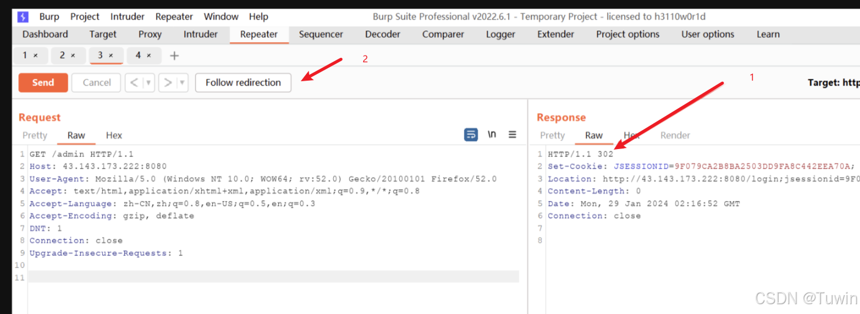The image size is (860, 314).
Task: Select the Repeater tool tab
Action: pos(259,34)
